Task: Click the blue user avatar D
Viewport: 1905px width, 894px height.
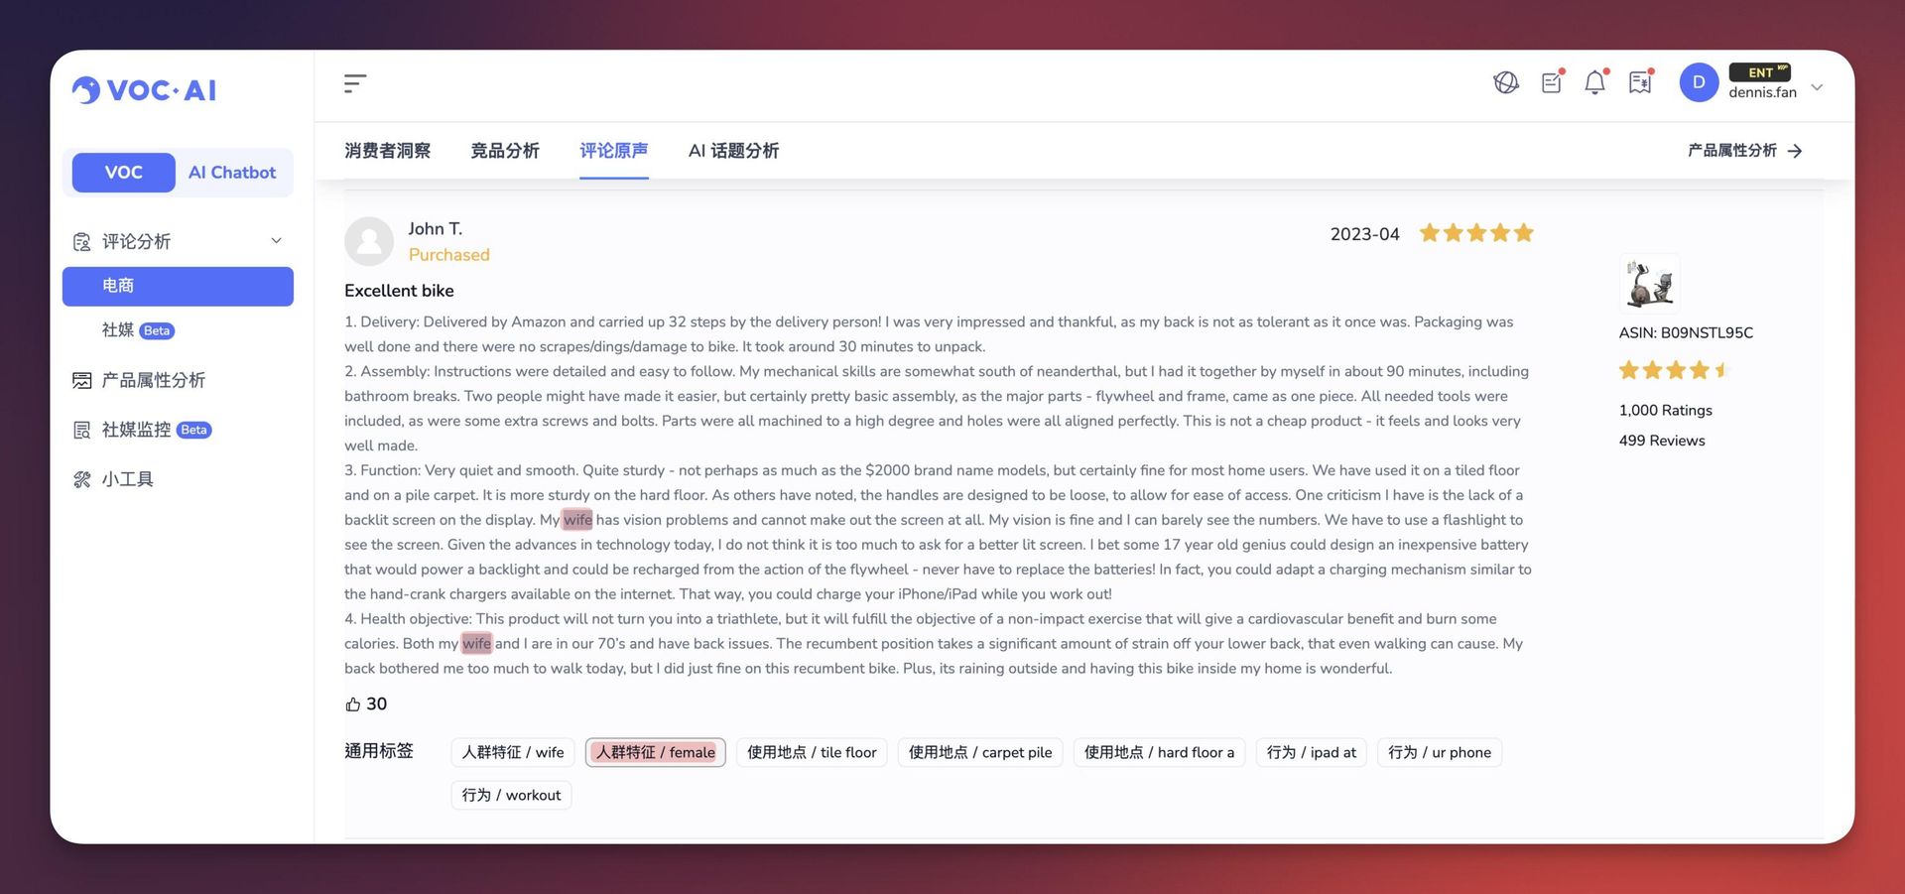Action: (x=1699, y=83)
